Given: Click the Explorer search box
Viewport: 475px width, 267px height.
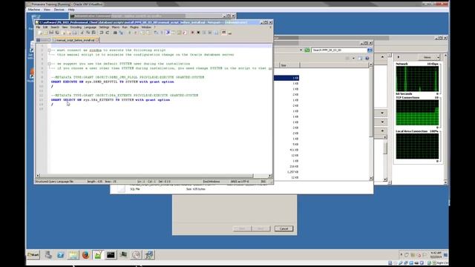Looking at the screenshot, I should coord(339,50).
